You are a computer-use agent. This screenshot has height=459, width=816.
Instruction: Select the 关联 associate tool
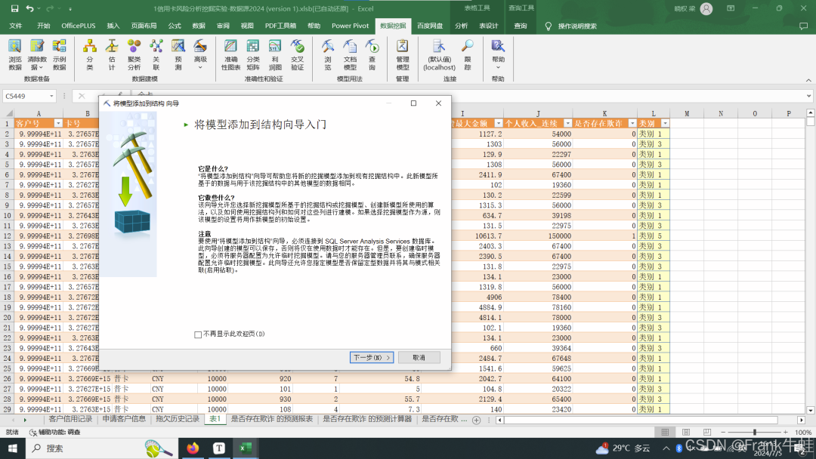(156, 54)
